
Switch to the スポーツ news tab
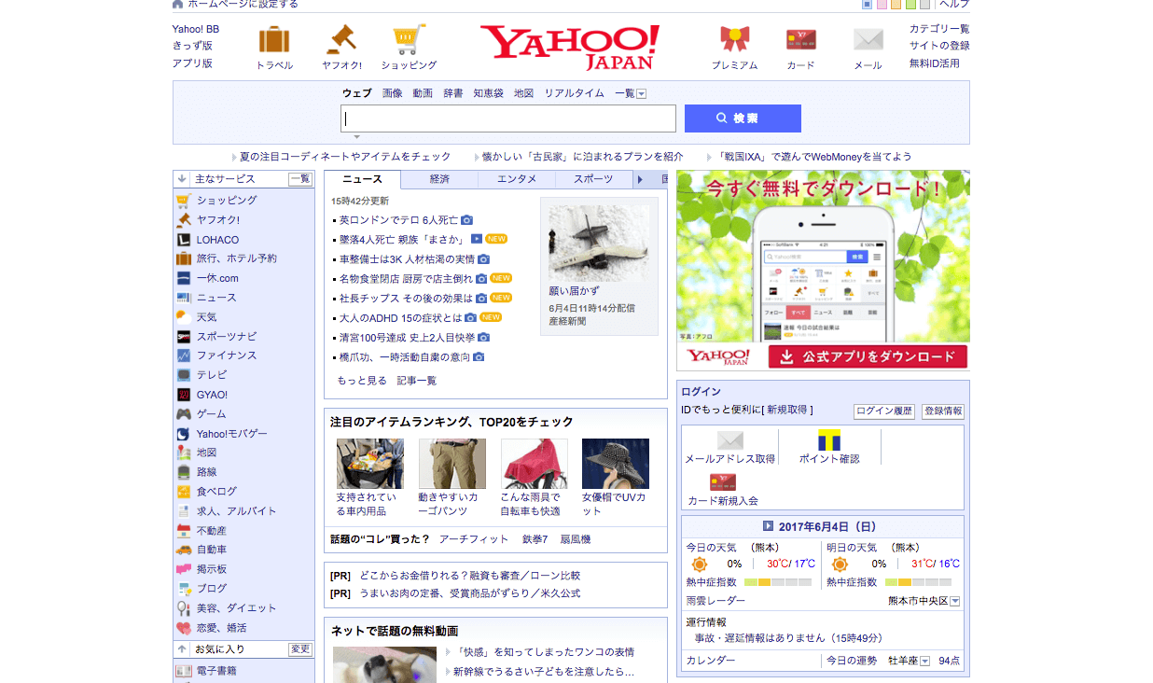point(592,179)
